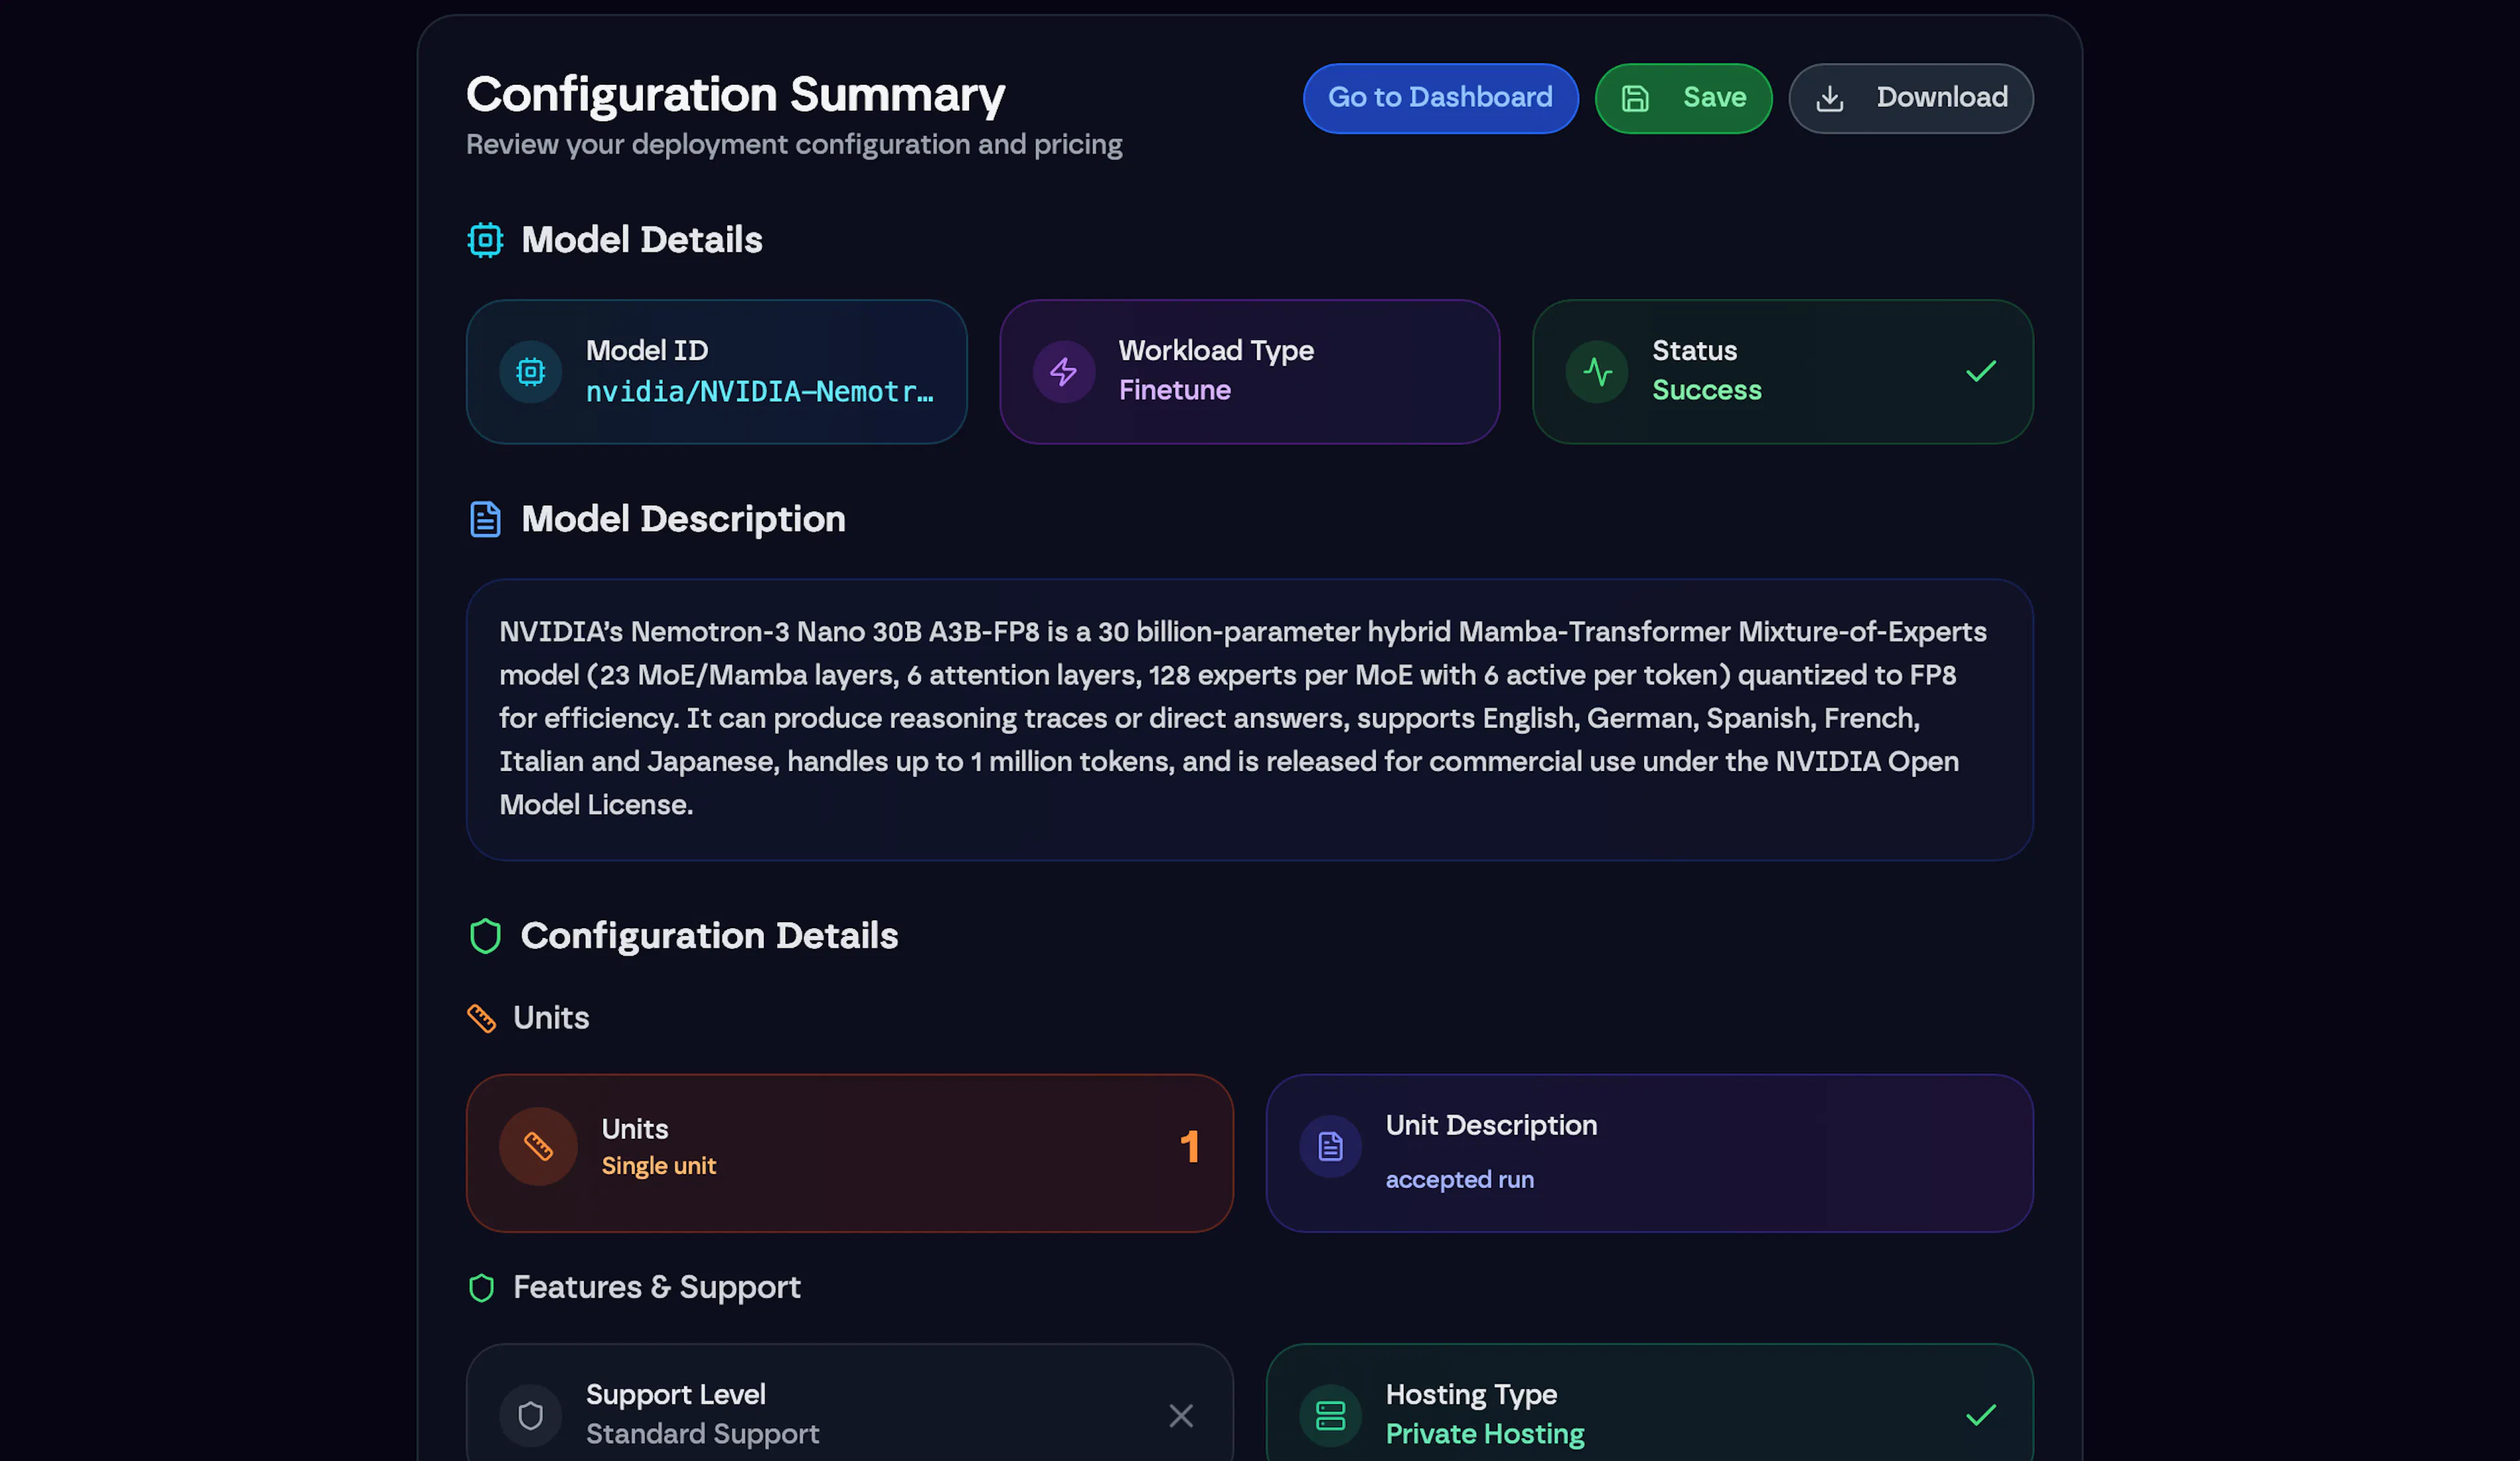Click the document icon beside Model Description heading
This screenshot has height=1461, width=2520.
click(485, 519)
